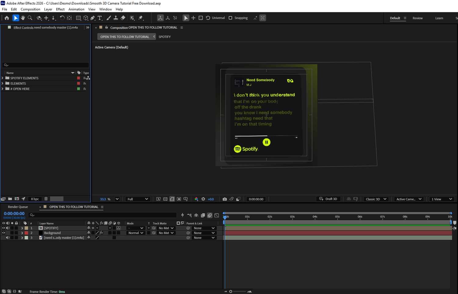
Task: Expand the [SPOTIFY] layer properties
Action: click(22, 228)
